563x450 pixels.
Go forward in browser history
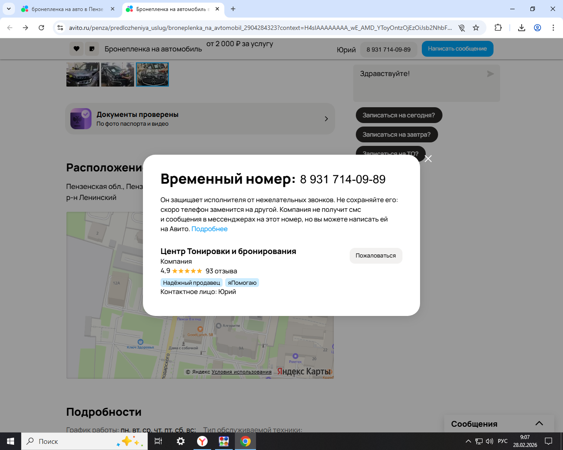tap(26, 28)
